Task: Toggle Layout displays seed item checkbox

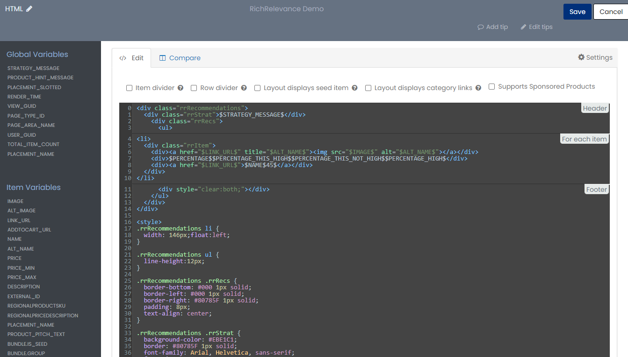Action: tap(258, 88)
